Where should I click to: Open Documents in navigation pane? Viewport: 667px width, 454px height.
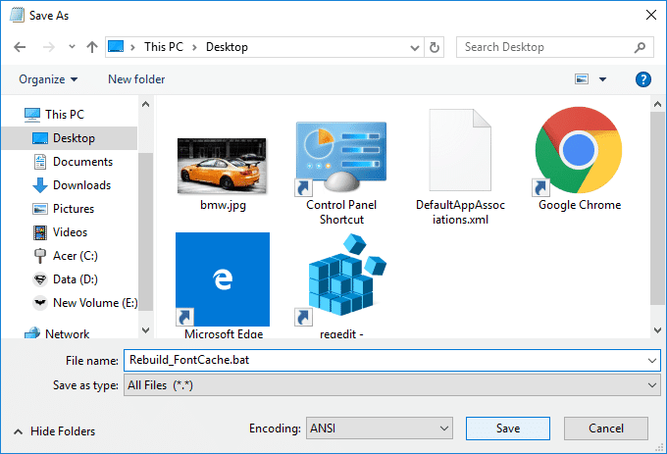click(x=73, y=162)
